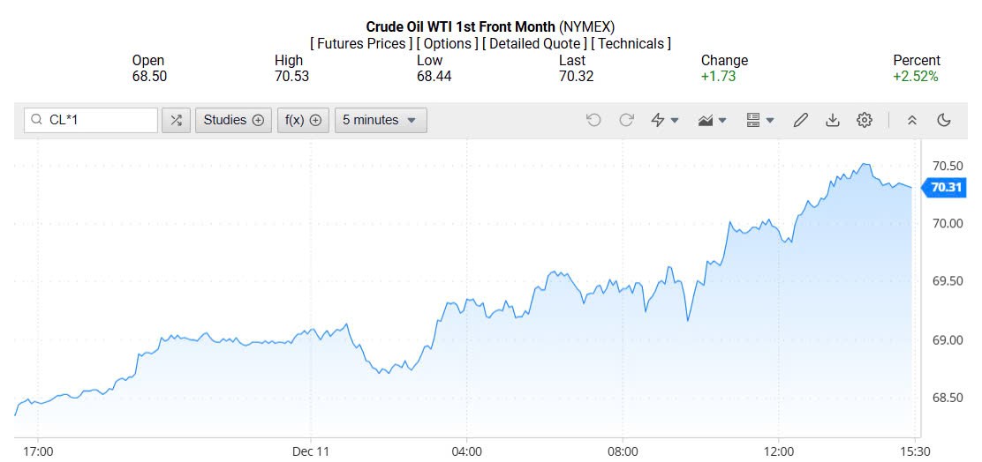This screenshot has height=462, width=982.
Task: Open chart settings gear
Action: click(865, 120)
